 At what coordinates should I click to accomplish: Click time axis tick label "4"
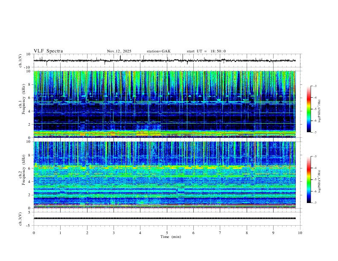(x=140, y=233)
